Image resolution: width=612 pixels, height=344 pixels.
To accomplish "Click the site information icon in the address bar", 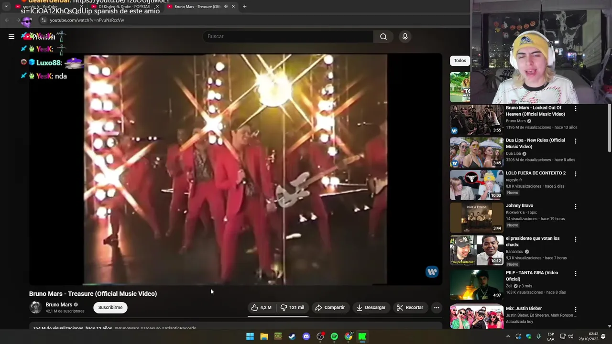I will (44, 20).
